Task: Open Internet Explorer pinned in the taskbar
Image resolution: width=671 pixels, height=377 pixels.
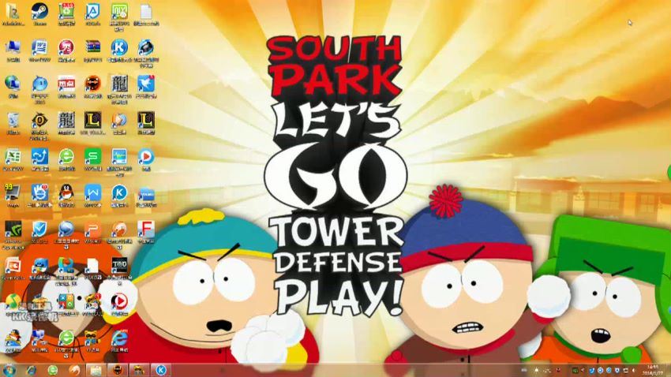Action: click(32, 370)
